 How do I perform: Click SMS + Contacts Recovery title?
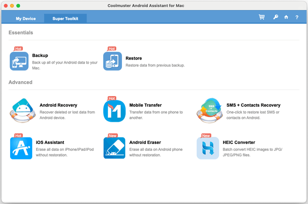(x=253, y=105)
